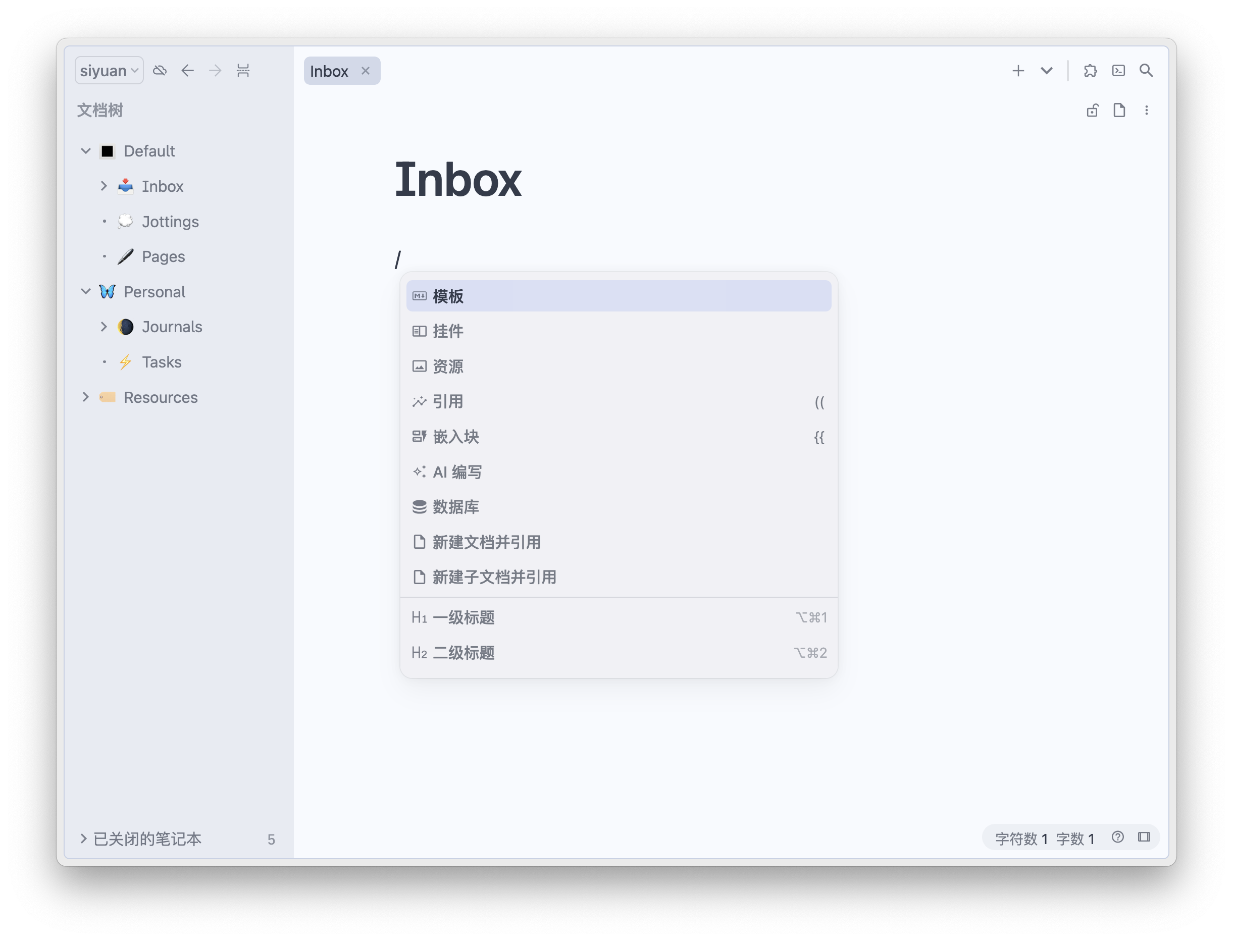1233x941 pixels.
Task: Expand the Resources notebook
Action: coord(86,397)
